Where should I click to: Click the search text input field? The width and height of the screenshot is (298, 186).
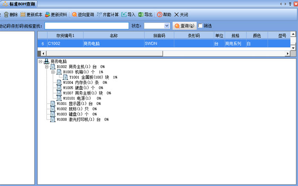[86, 26]
